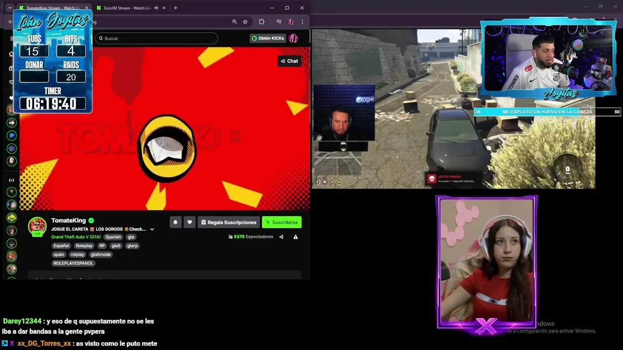Click the RAIDS value 20 in overlay

pos(71,77)
